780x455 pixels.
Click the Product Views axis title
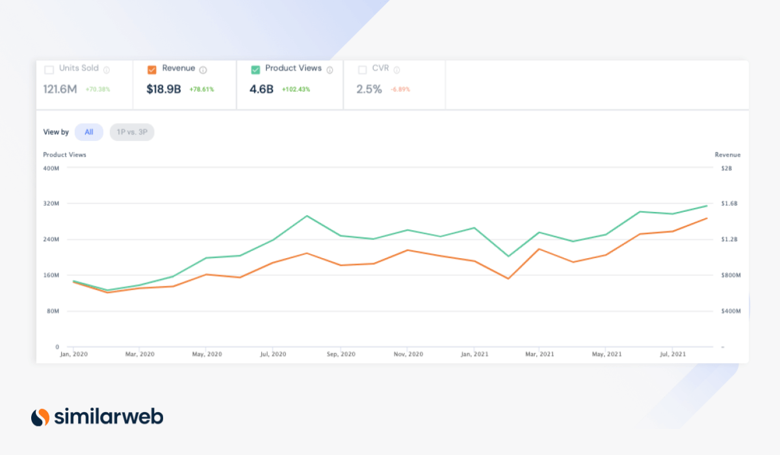tap(64, 155)
